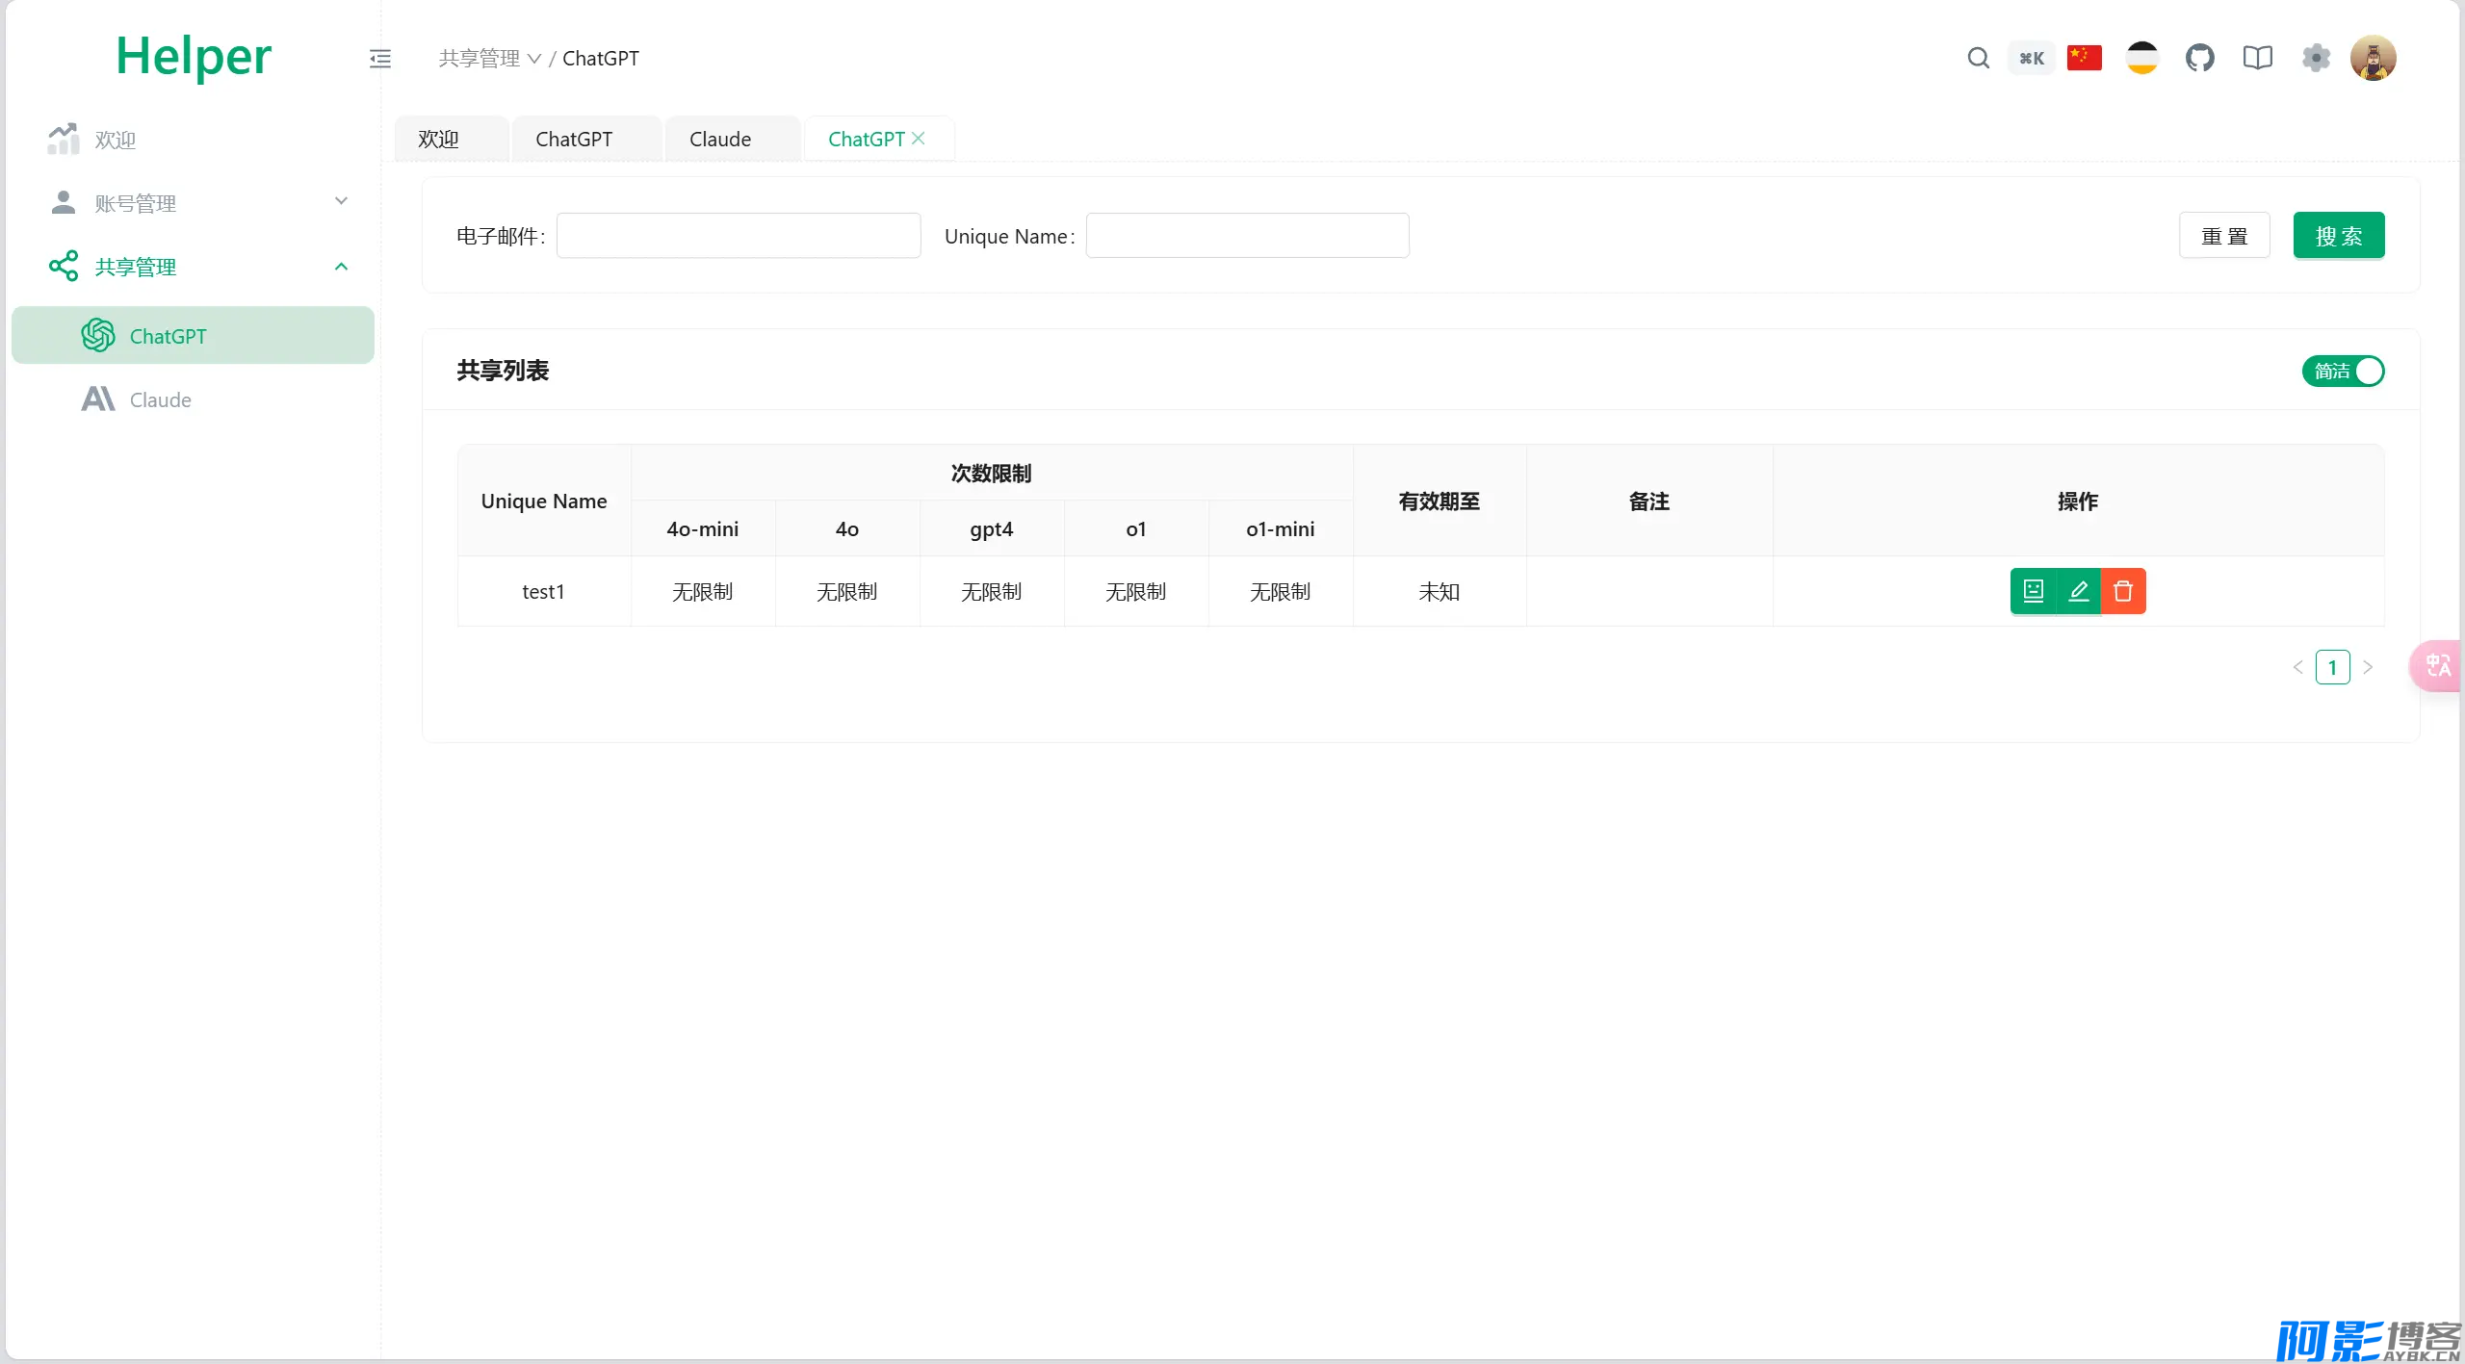Collapse 共享管理 sidebar menu
This screenshot has height=1364, width=2465.
(193, 267)
